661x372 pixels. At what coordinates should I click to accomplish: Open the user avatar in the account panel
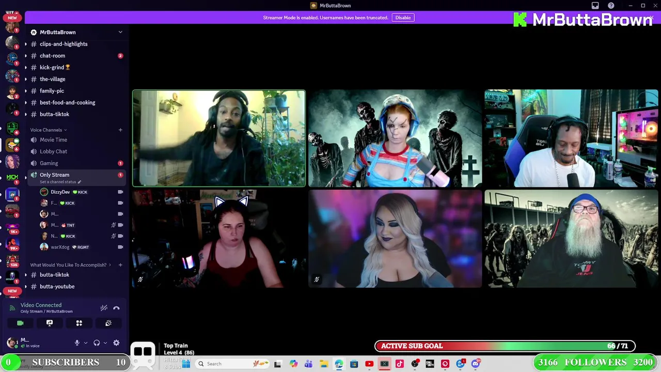(x=12, y=342)
